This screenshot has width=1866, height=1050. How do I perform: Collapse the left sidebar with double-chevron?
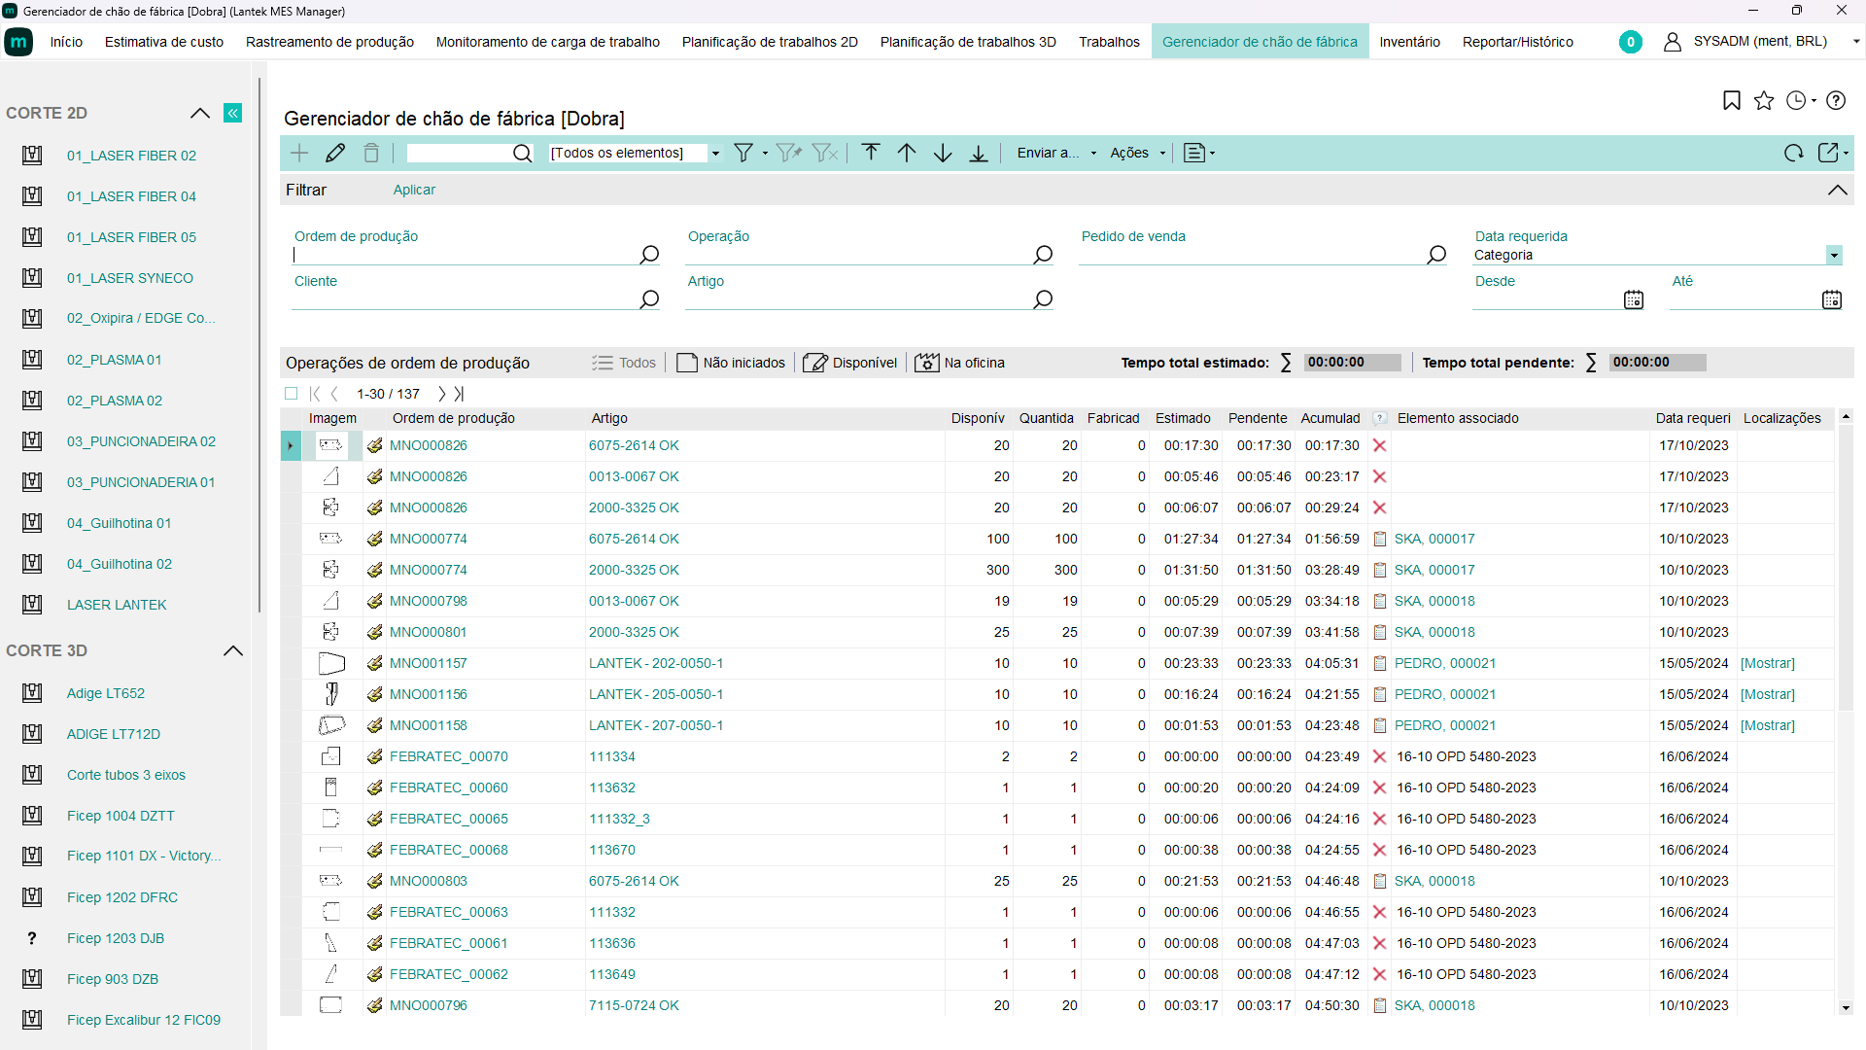(x=233, y=113)
